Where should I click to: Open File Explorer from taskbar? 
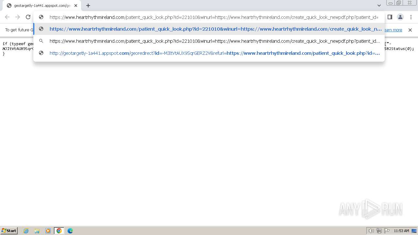37,231
